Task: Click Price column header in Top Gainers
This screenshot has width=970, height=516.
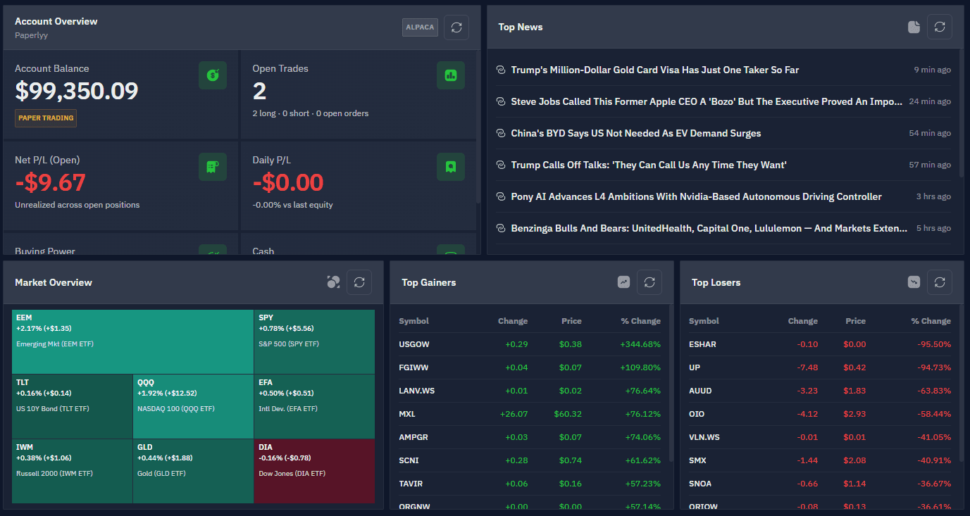Action: click(x=571, y=321)
